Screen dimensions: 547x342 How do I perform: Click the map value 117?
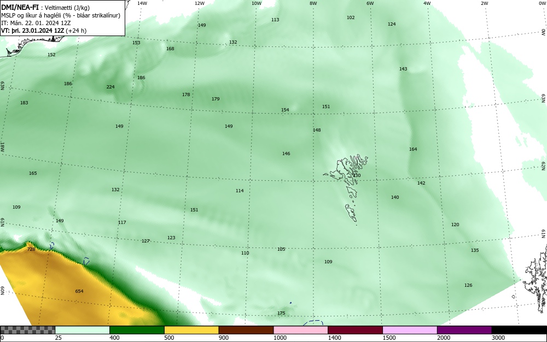(x=122, y=222)
